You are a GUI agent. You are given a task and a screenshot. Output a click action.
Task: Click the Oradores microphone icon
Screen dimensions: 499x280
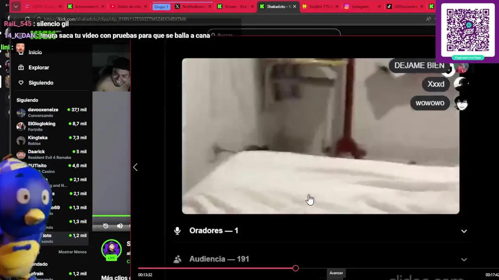(177, 231)
